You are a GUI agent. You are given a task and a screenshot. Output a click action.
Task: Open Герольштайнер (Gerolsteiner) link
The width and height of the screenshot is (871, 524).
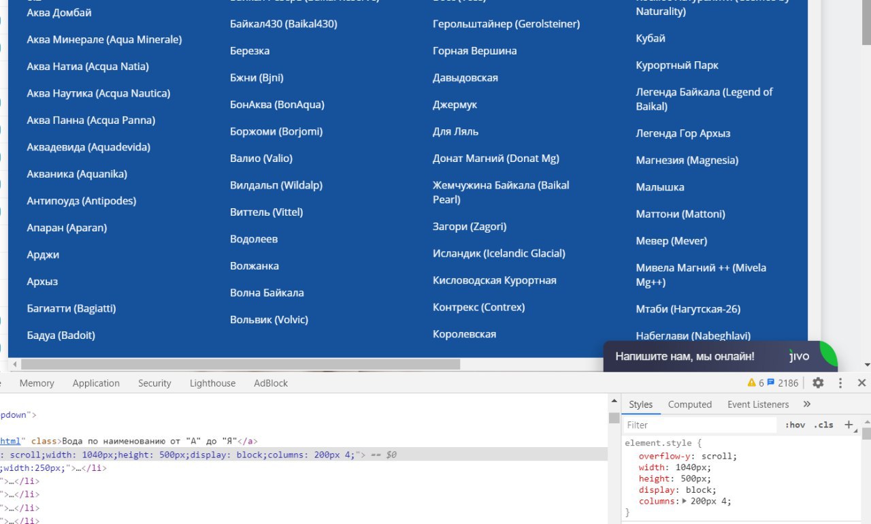(x=506, y=24)
